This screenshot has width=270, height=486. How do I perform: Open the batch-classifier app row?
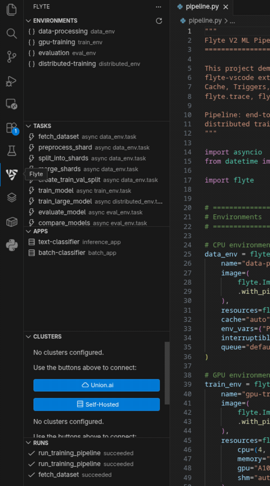tap(97, 253)
